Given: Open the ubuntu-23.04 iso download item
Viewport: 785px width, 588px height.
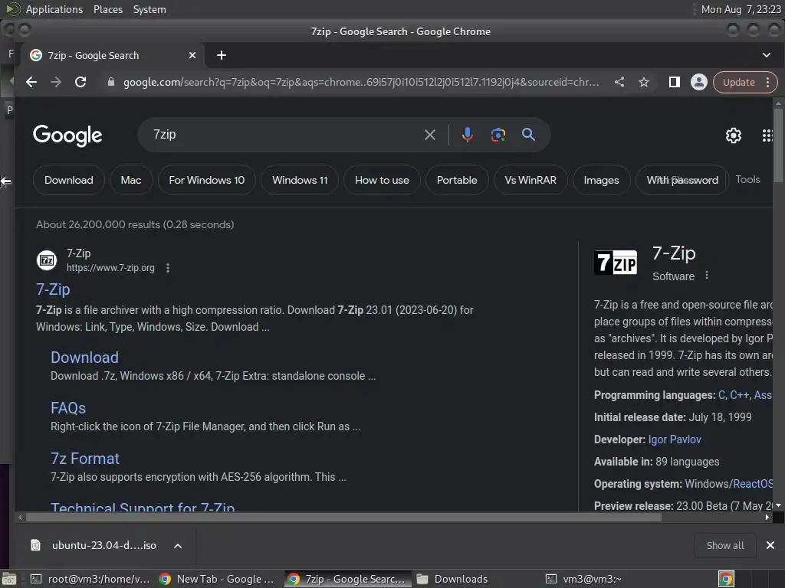Looking at the screenshot, I should 95,545.
